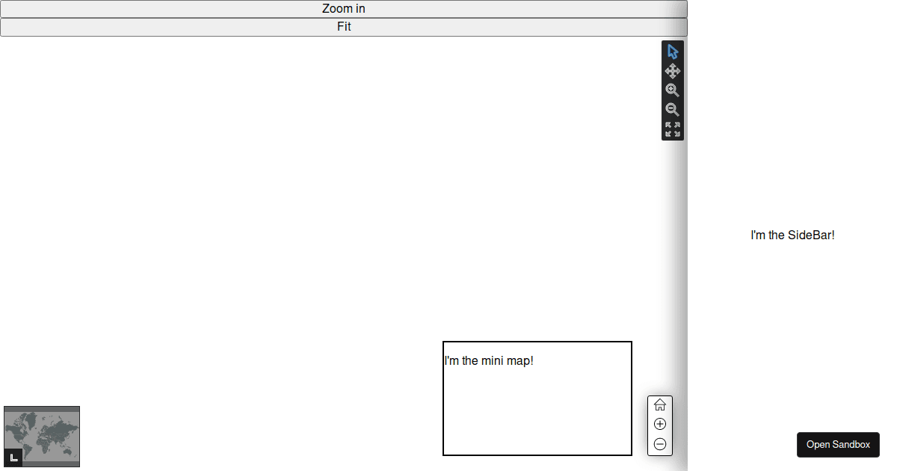The height and width of the screenshot is (471, 897).
Task: Pick the magnifier zoom-out tool in dark toolbar
Action: [673, 110]
